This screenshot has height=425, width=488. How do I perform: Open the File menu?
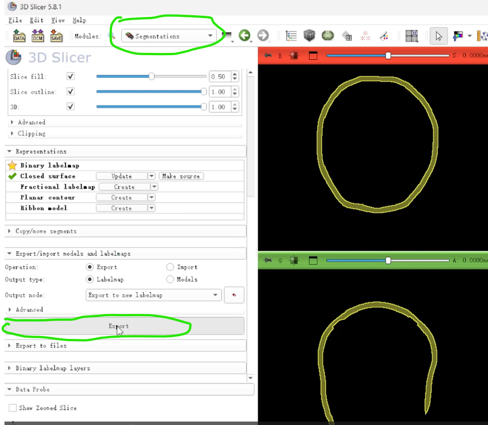click(x=15, y=20)
